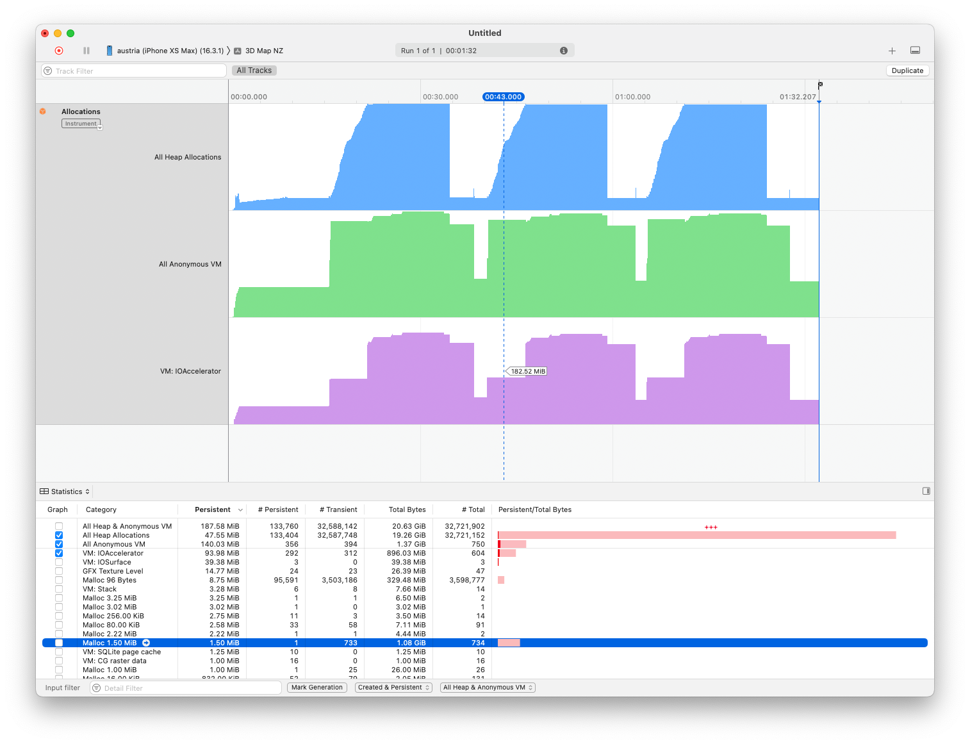Screen dimensions: 970x744
Task: Click the Detail Filter field
Action: 186,688
